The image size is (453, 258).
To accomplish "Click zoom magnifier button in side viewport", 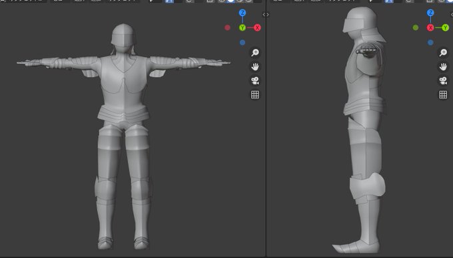I will (443, 53).
